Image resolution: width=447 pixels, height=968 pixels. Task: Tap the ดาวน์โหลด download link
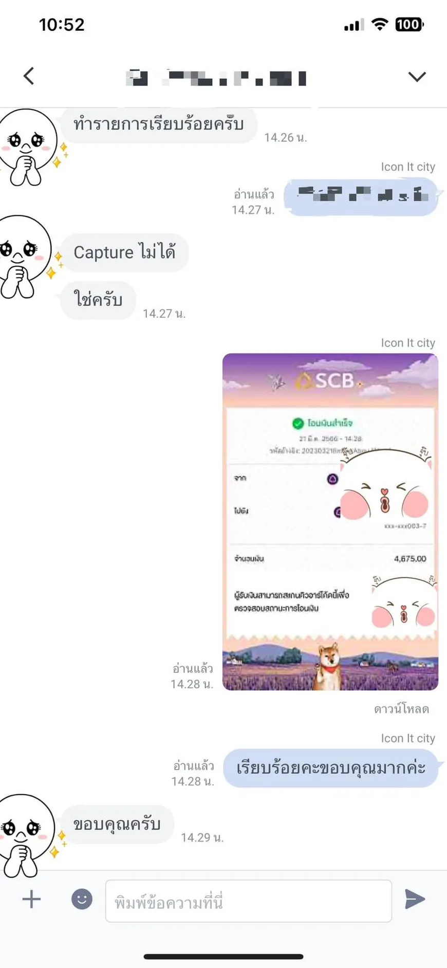click(x=401, y=709)
